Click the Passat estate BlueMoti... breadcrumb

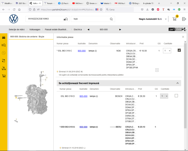pyautogui.click(x=56, y=29)
